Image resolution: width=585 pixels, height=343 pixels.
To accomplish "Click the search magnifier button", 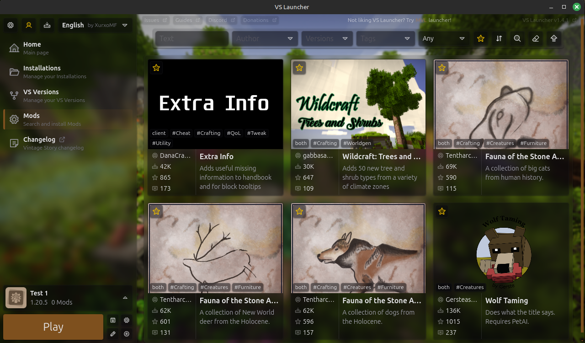I will (x=517, y=38).
